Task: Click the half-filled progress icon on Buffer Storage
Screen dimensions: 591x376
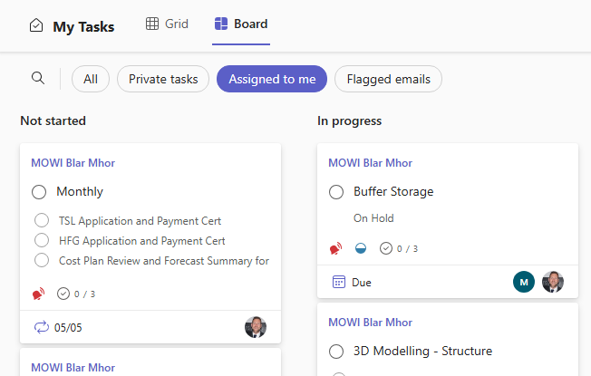Action: pos(361,248)
